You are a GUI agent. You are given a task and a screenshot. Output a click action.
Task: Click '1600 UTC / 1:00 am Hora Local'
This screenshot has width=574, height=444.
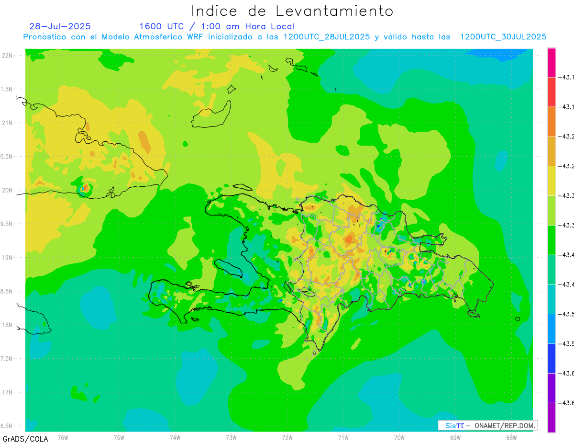coord(217,26)
